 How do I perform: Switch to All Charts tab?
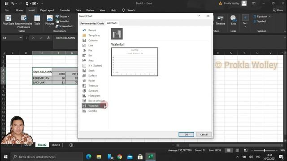[x=112, y=23]
